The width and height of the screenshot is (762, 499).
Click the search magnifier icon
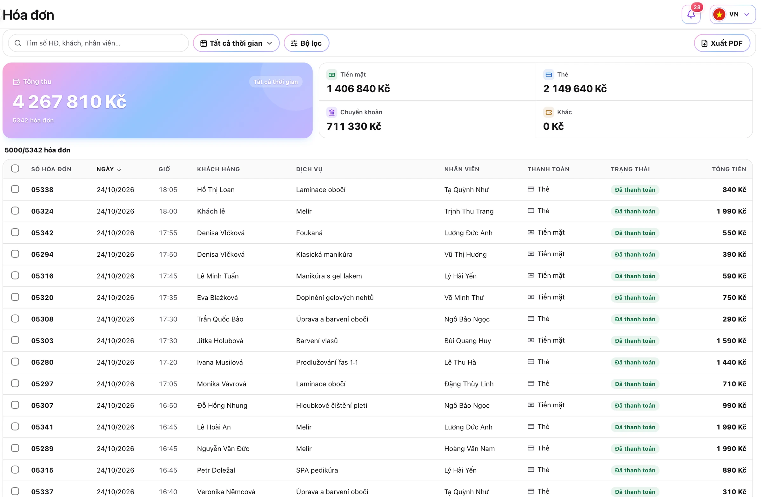pyautogui.click(x=18, y=43)
